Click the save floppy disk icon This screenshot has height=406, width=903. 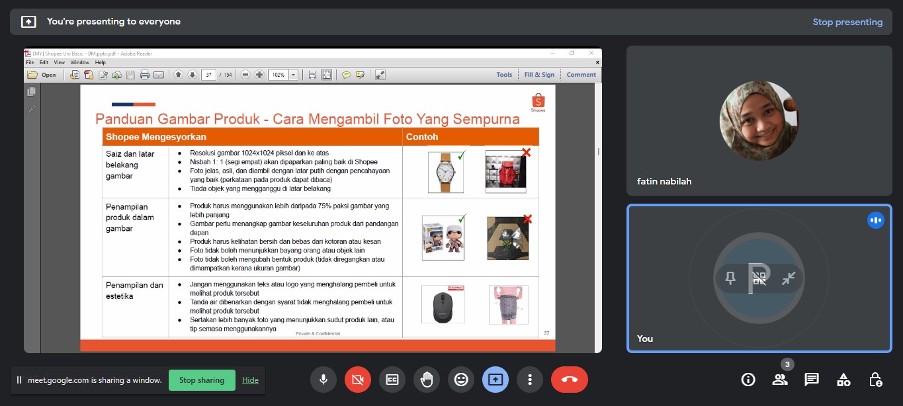tap(130, 75)
